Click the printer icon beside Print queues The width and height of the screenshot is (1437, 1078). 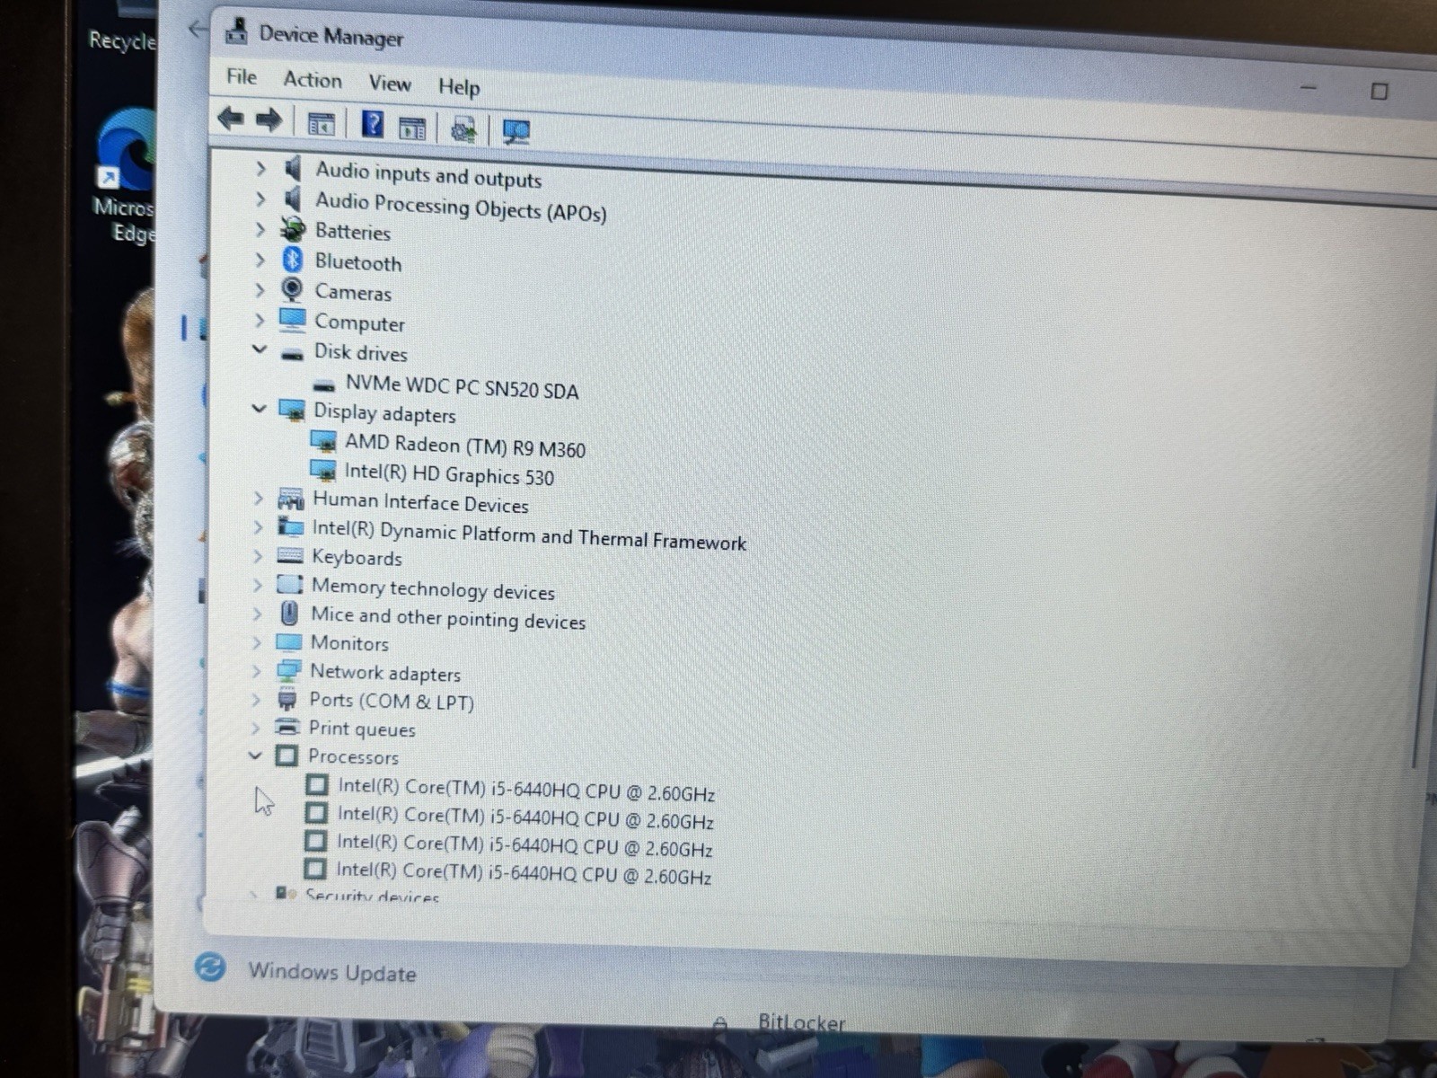287,726
